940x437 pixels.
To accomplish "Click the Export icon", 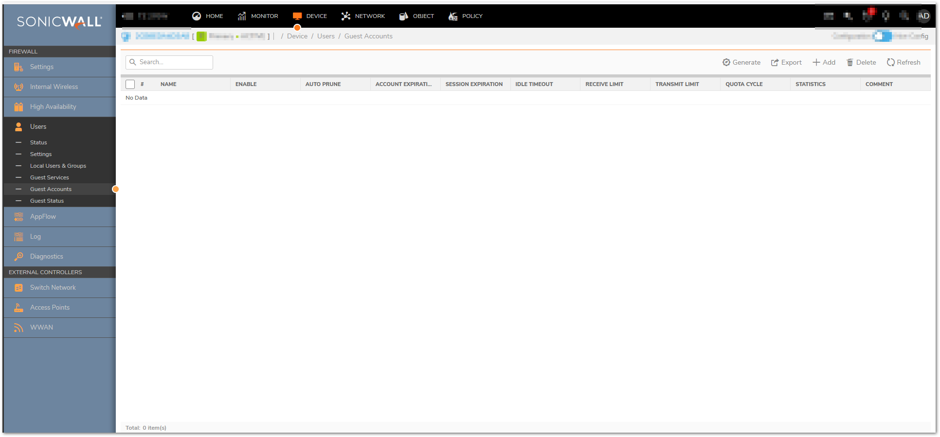I will coord(775,63).
